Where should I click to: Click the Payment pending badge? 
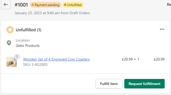[46, 5]
